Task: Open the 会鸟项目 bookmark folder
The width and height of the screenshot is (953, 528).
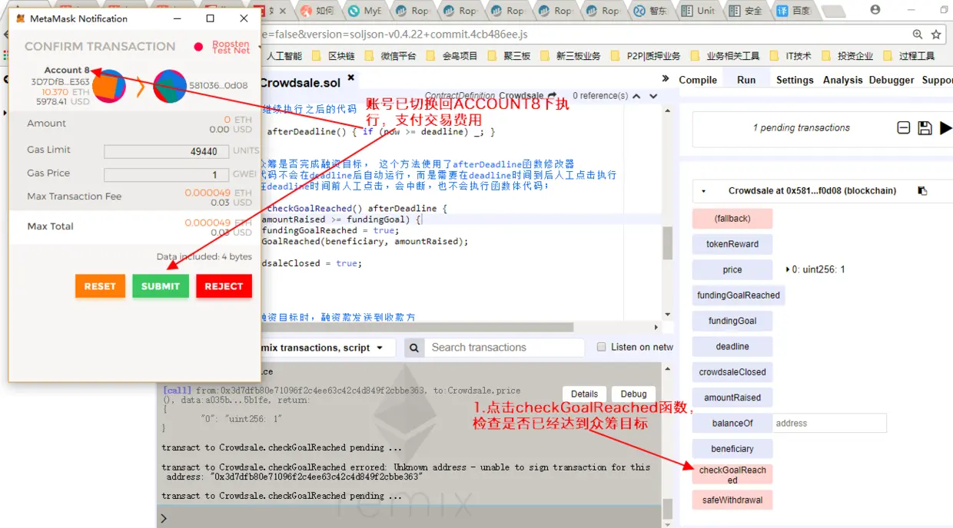Action: click(451, 56)
